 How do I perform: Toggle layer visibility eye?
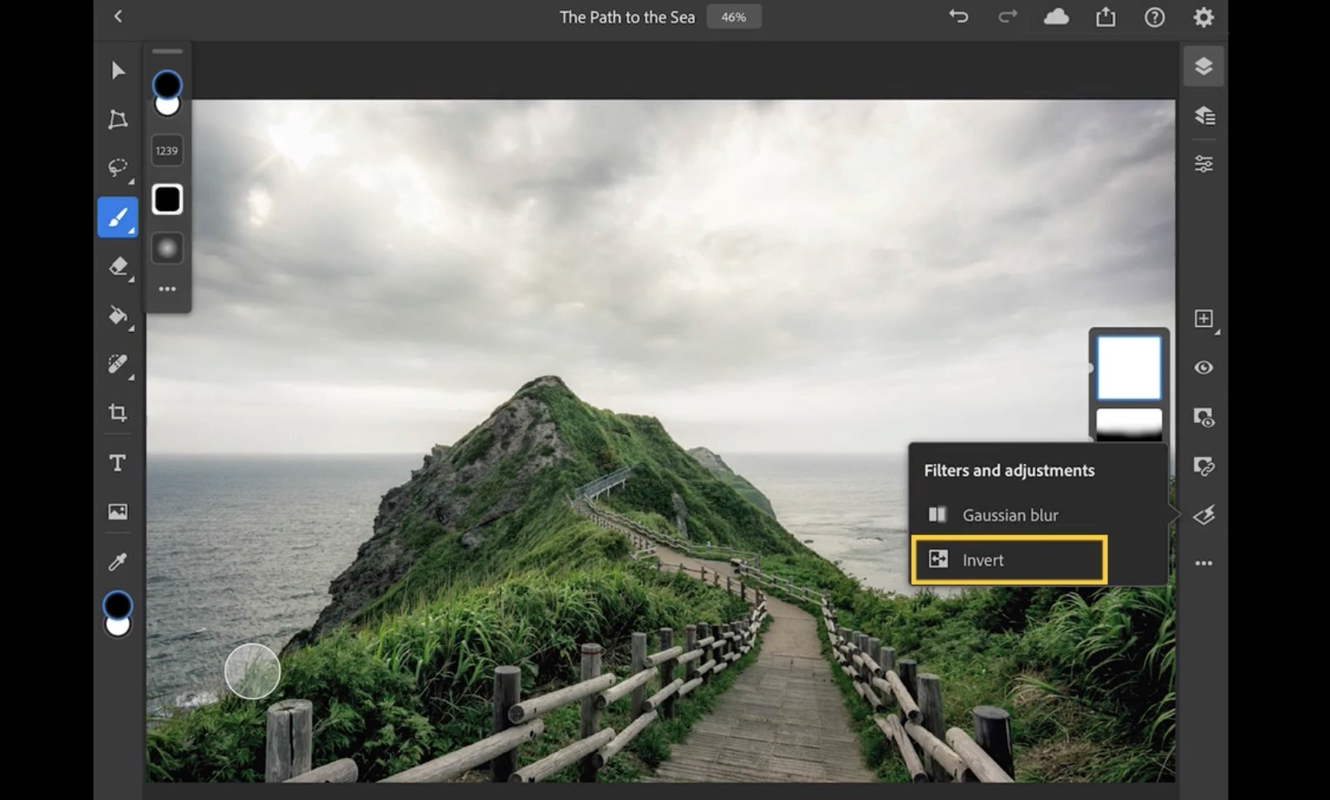click(x=1204, y=367)
